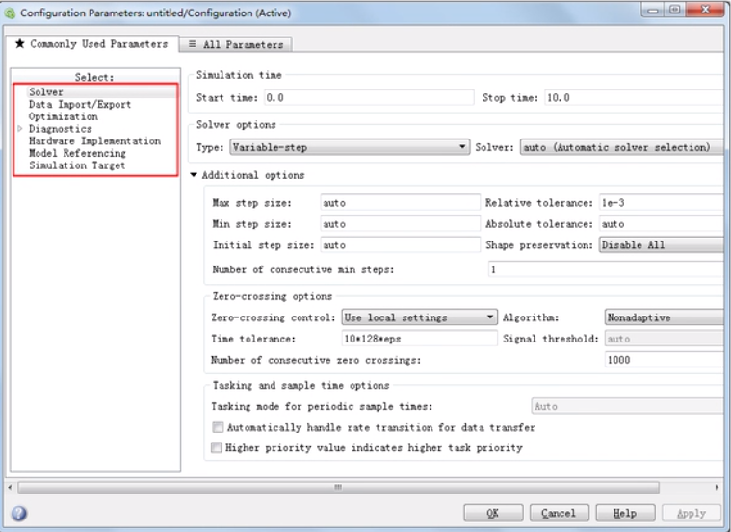This screenshot has height=532, width=731.
Task: Click the Signal threshold field
Action: click(666, 339)
